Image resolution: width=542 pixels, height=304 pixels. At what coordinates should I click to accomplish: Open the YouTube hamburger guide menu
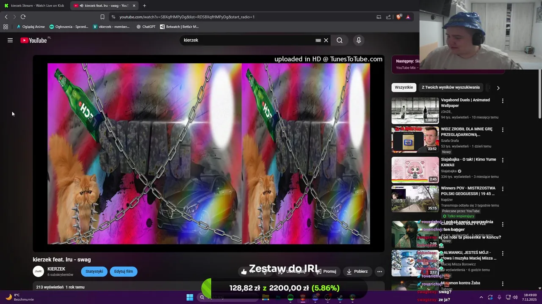coord(10,40)
